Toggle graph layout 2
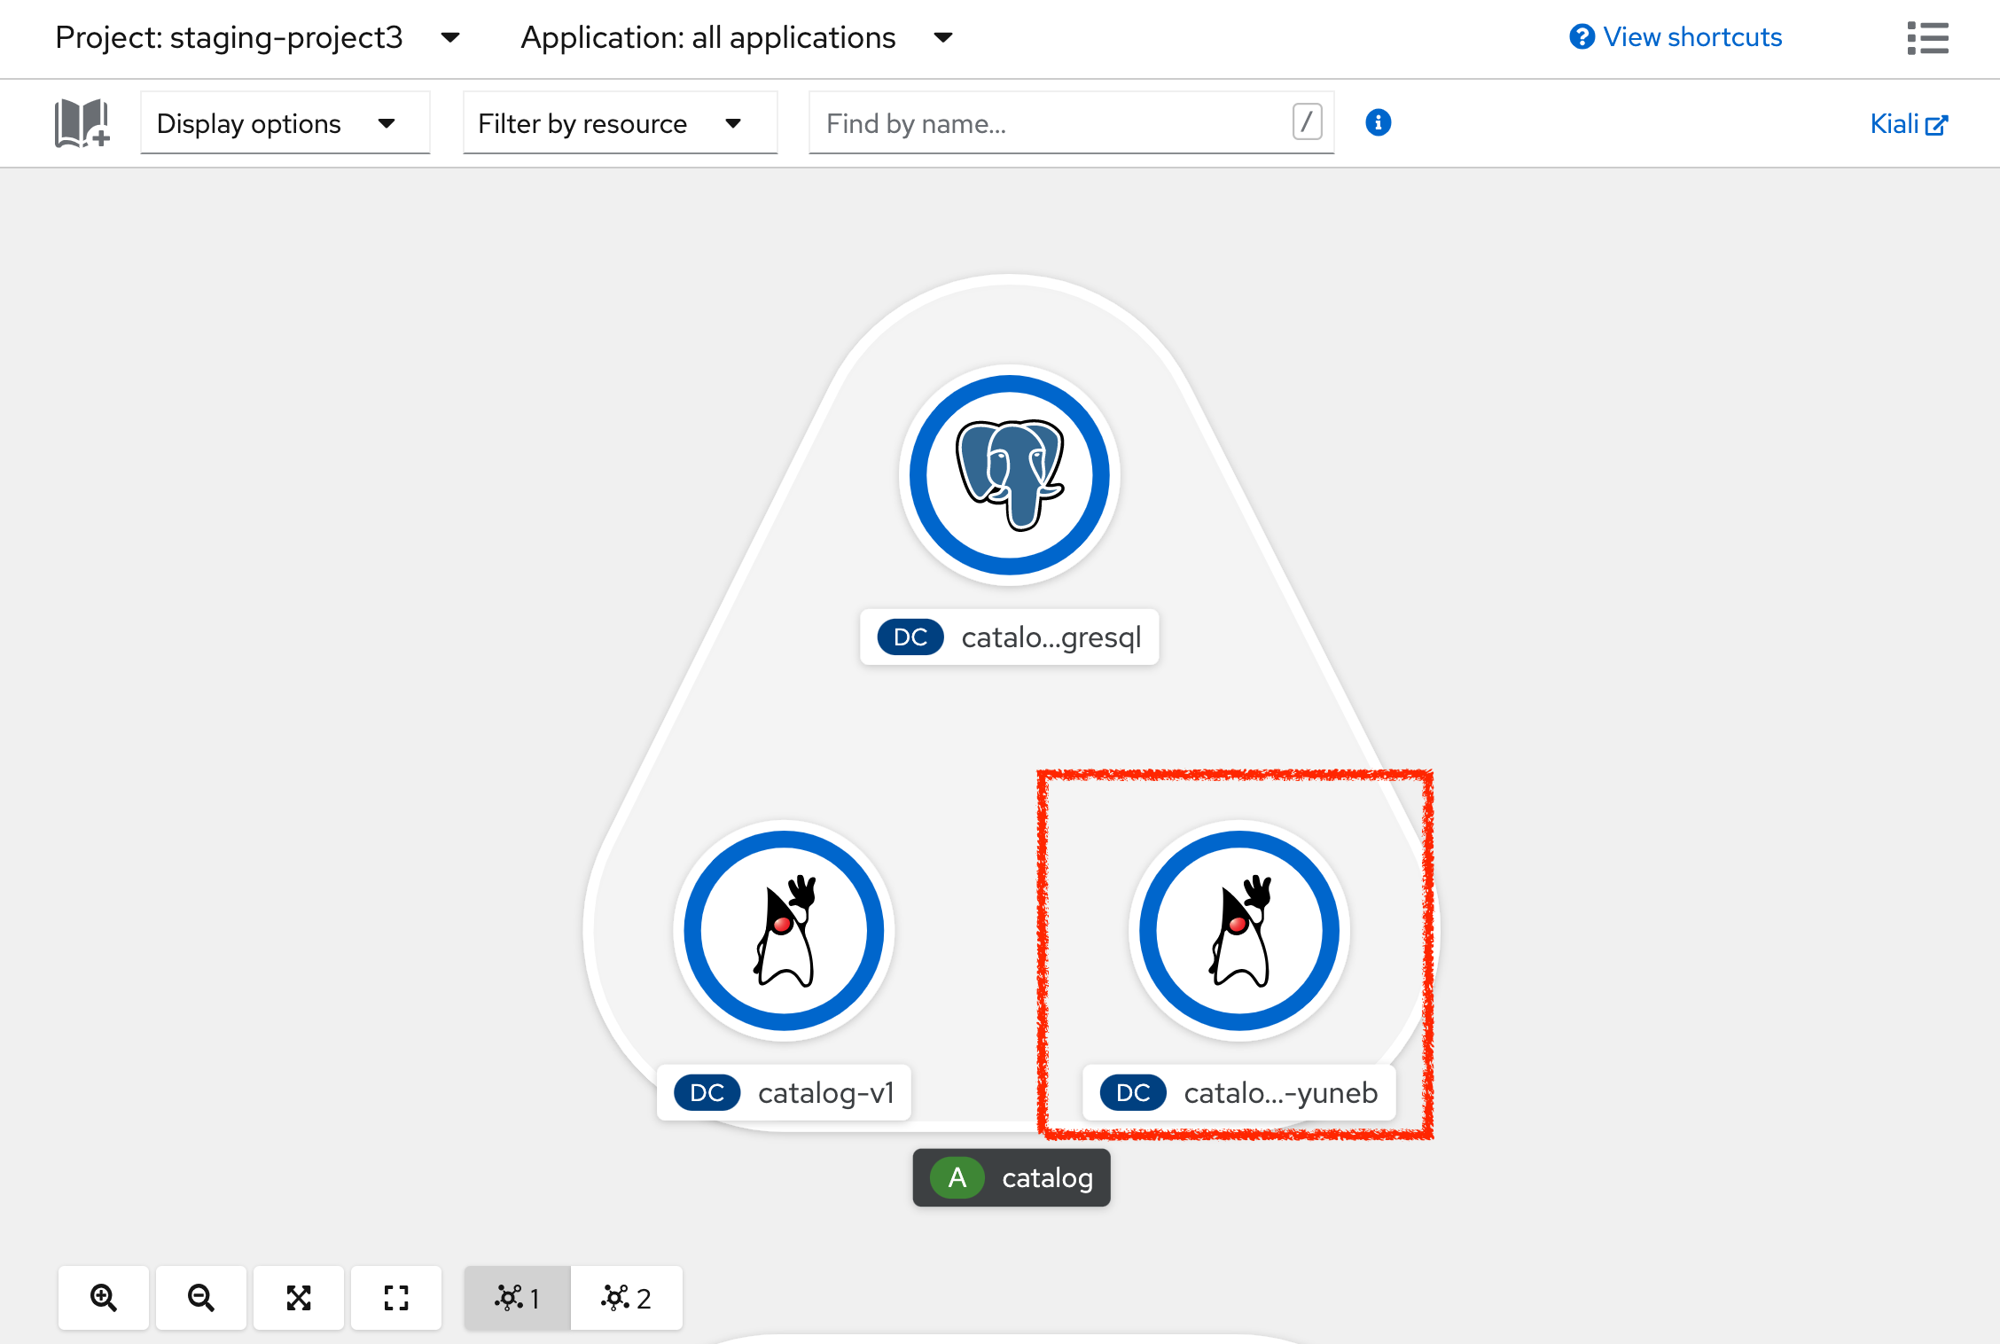Screen dimensions: 2000x1344 pos(627,1298)
